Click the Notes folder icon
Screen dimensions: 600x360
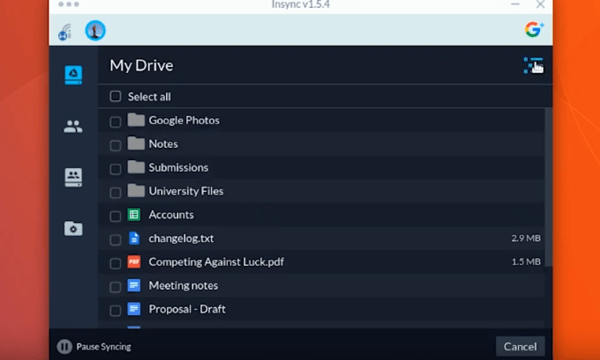point(136,143)
